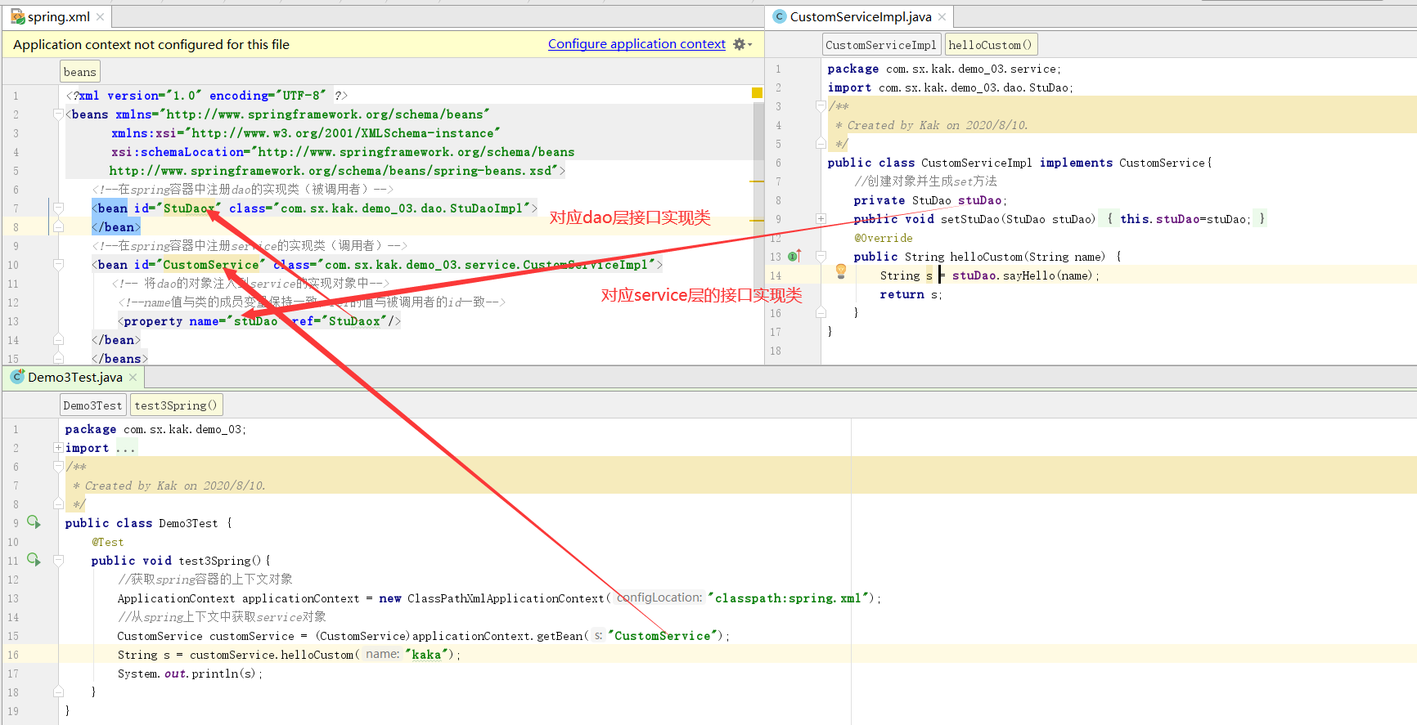1417x725 pixels.
Task: Click the import StuDao line in CustomServiceImpl
Action: 950,87
